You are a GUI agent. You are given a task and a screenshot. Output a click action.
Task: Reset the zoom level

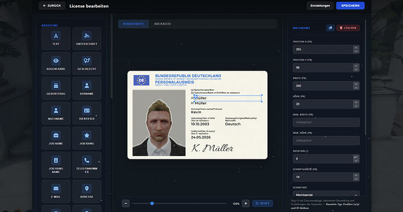tap(262, 203)
